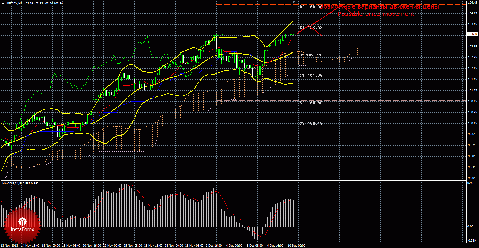
Task: Select the P 102.63 pivot label
Action: pos(311,55)
